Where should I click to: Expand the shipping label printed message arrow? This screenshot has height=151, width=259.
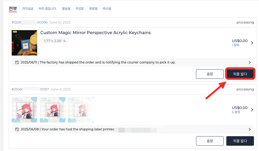coord(249,130)
